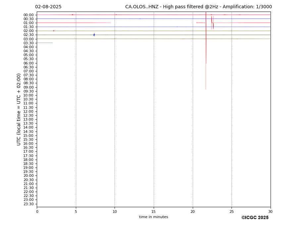Screen dimensions: 307x230
Task: Select the 02:30 time row label
Action: 28,35
